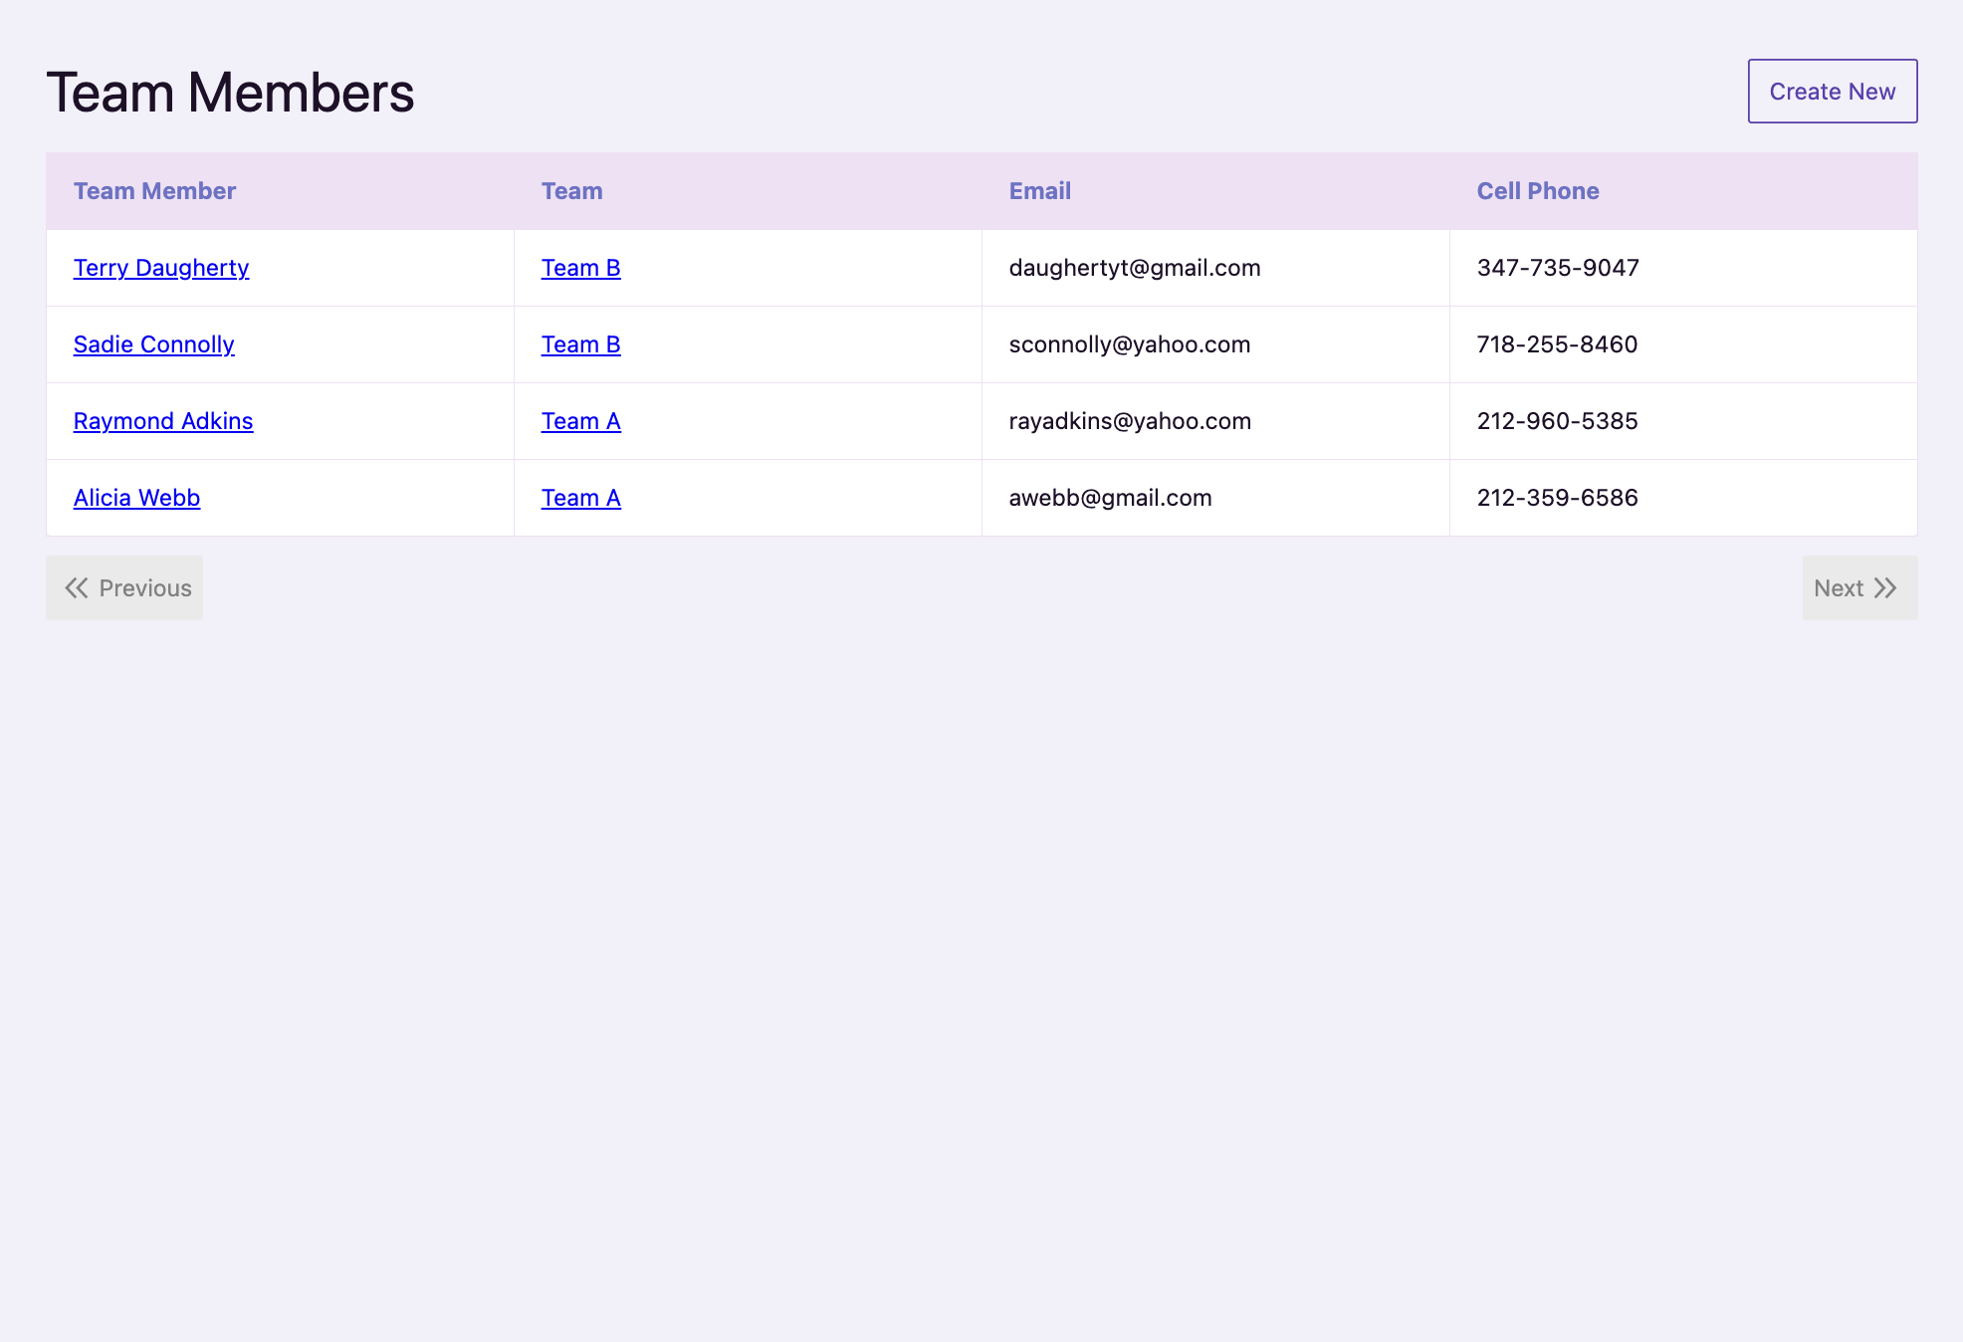Click the Team Members page heading
This screenshot has height=1342, width=1963.
[x=230, y=93]
